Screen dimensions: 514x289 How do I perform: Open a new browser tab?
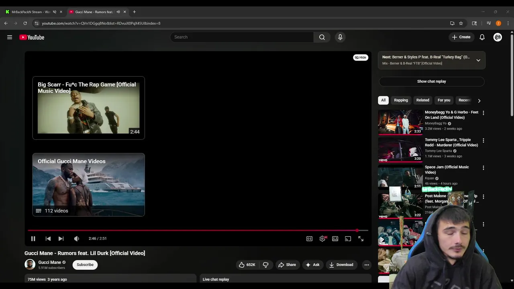point(134,12)
